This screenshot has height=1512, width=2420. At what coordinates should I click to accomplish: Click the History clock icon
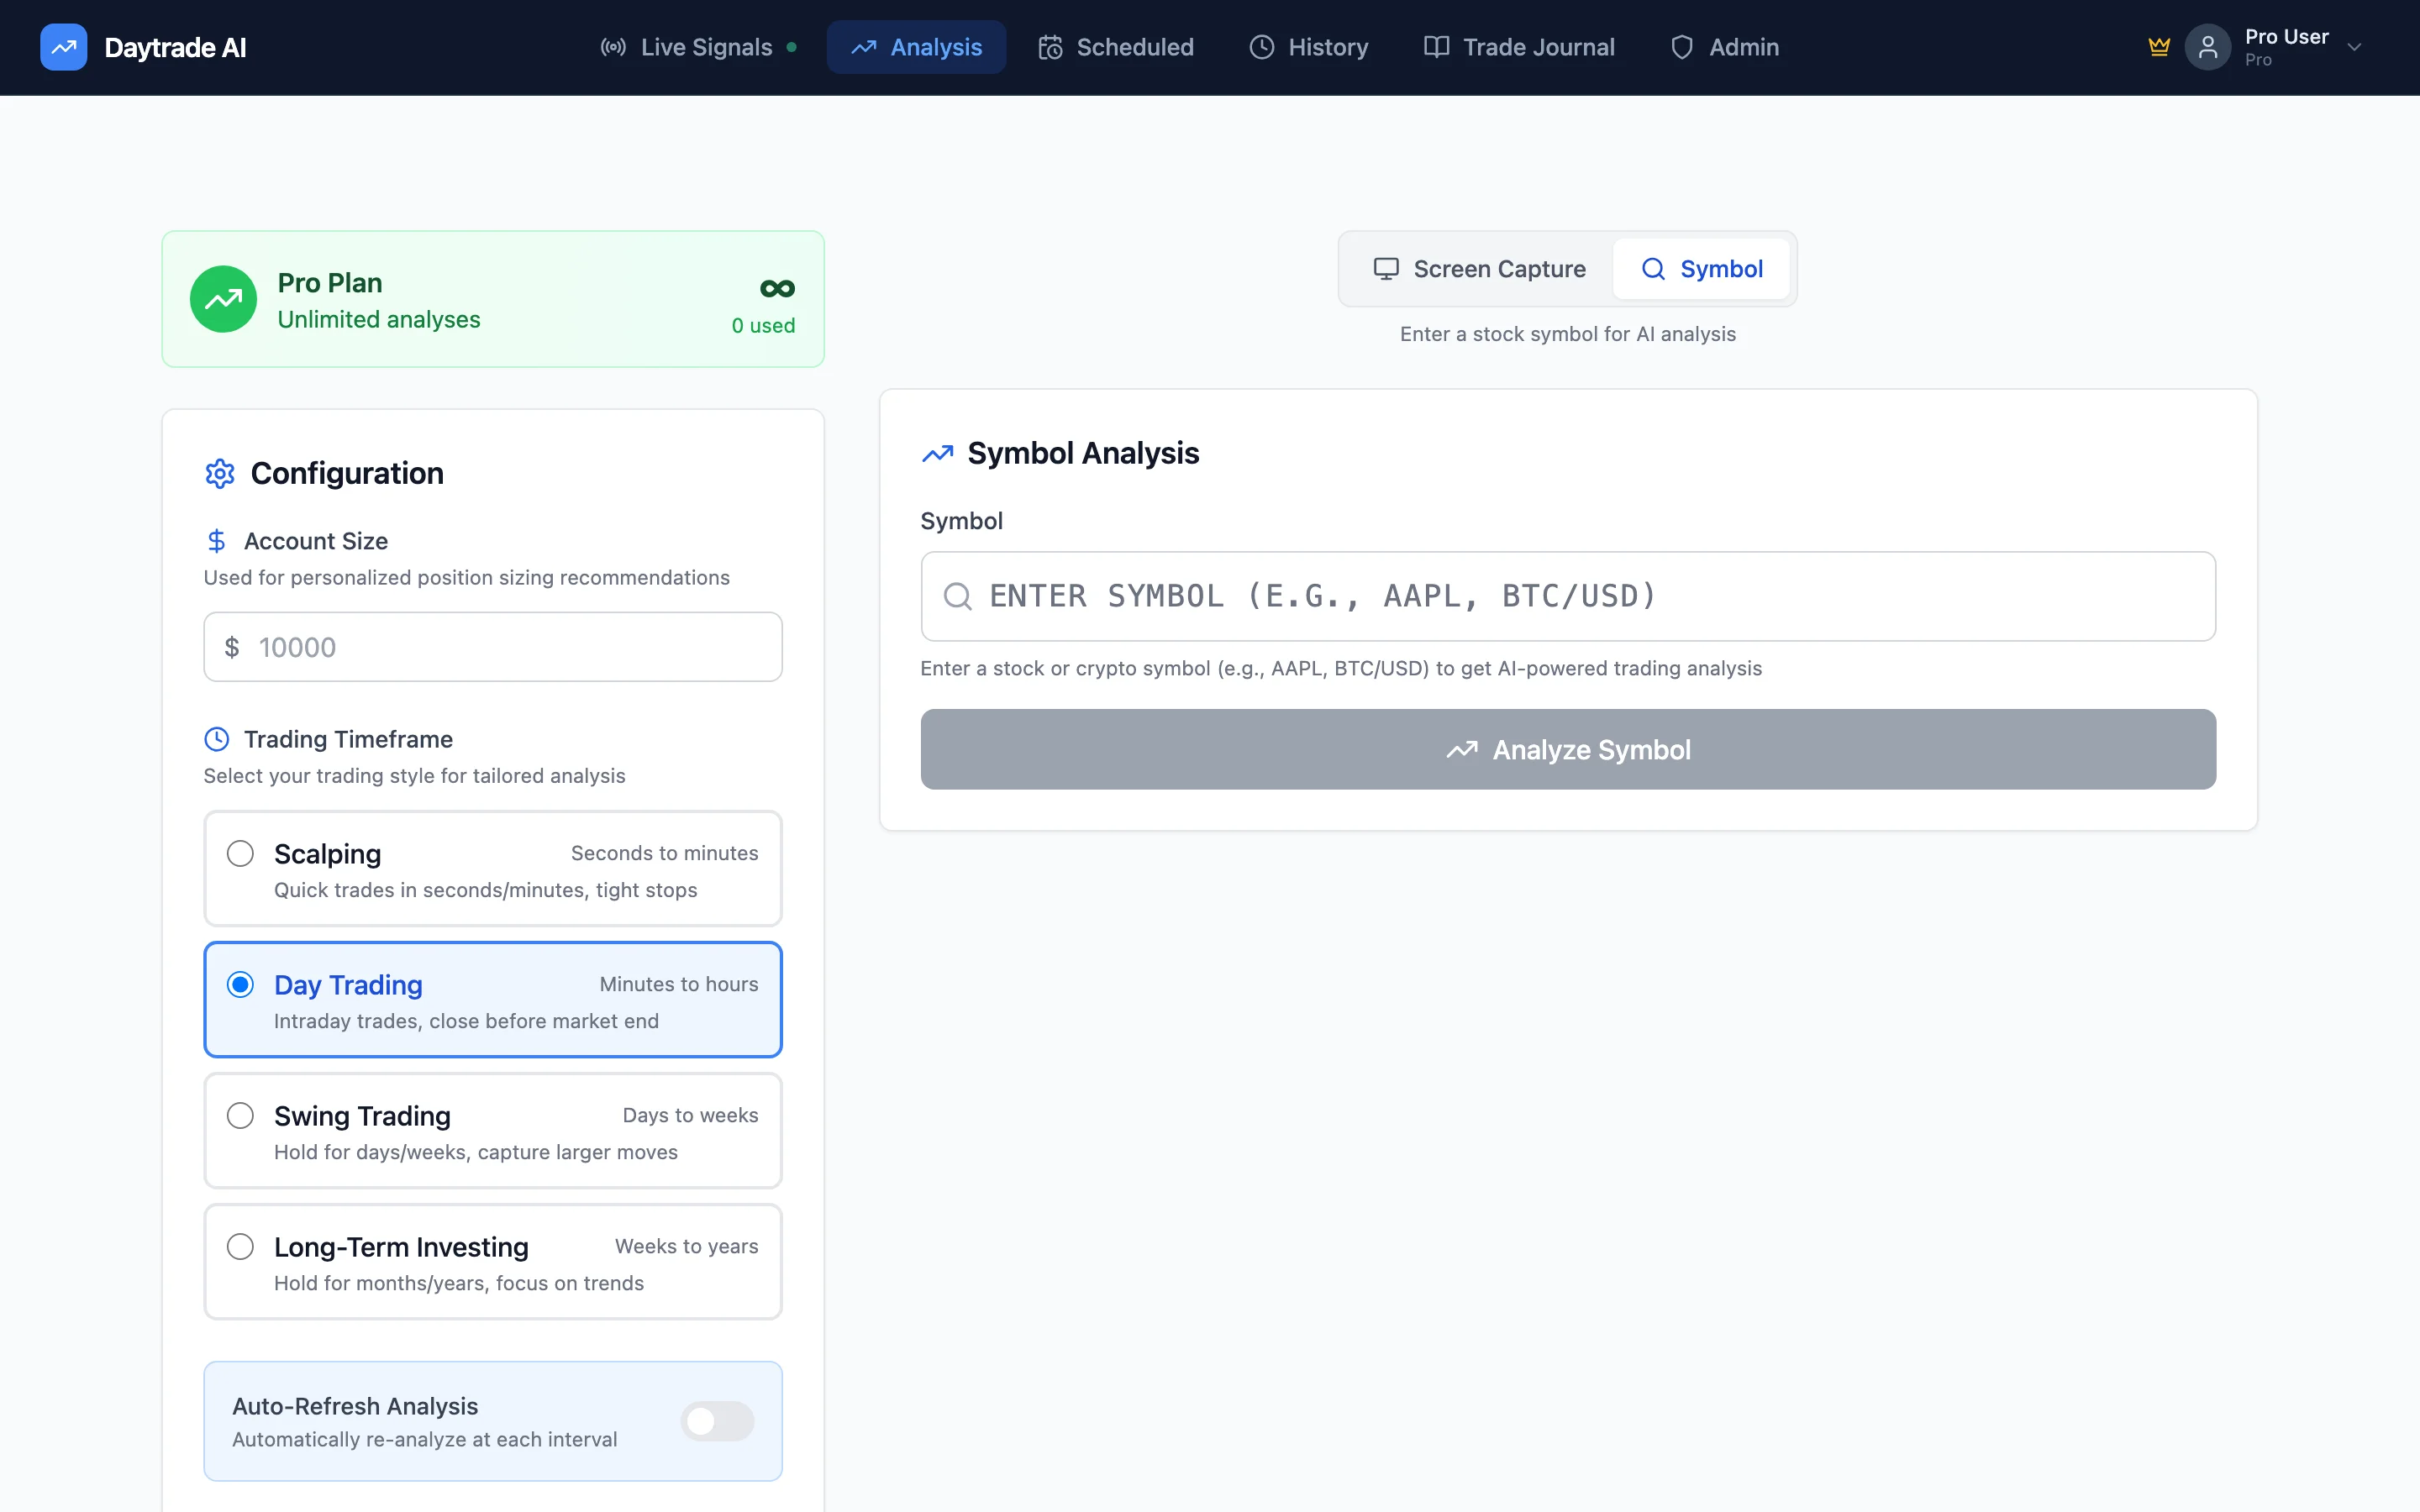(x=1261, y=46)
